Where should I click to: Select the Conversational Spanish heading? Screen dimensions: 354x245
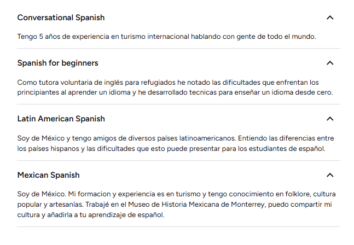(61, 17)
